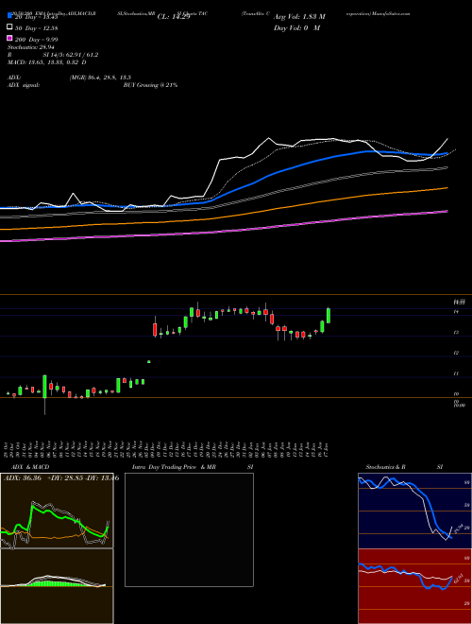Click the '(MGR) 36.4, 28.8, 13.3' ADX values

pos(100,78)
